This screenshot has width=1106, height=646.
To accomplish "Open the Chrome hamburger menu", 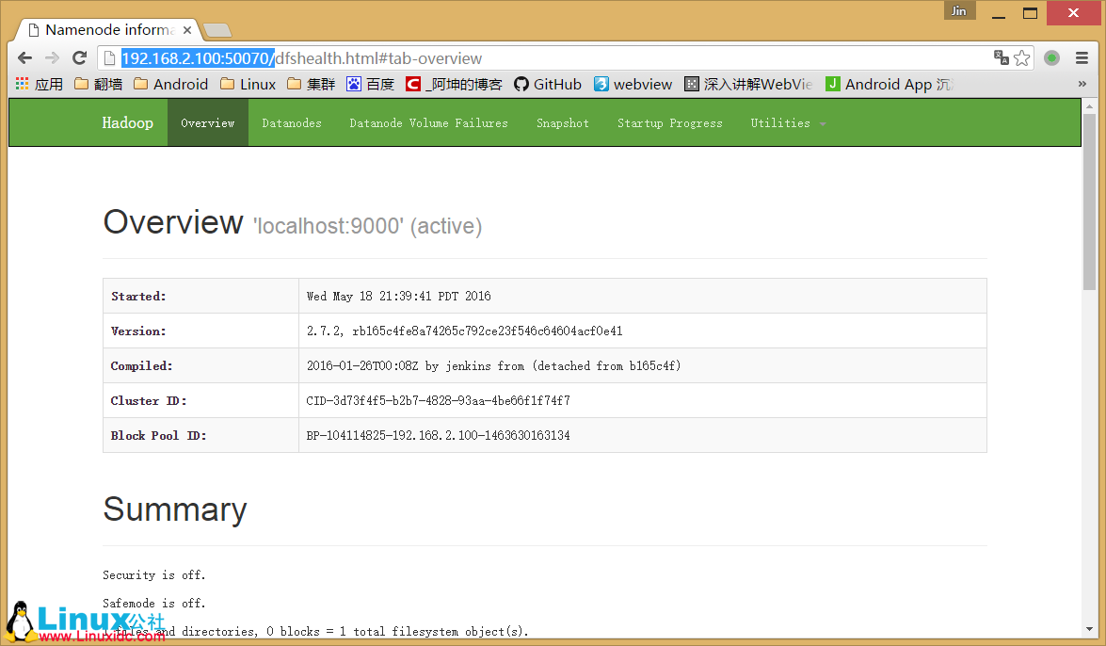I will coord(1081,57).
